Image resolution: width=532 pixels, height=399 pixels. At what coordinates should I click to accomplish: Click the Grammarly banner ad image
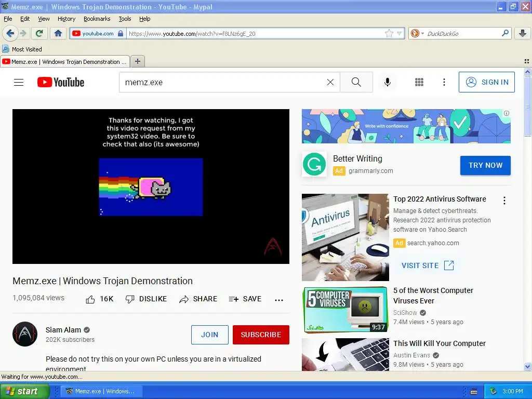click(406, 126)
